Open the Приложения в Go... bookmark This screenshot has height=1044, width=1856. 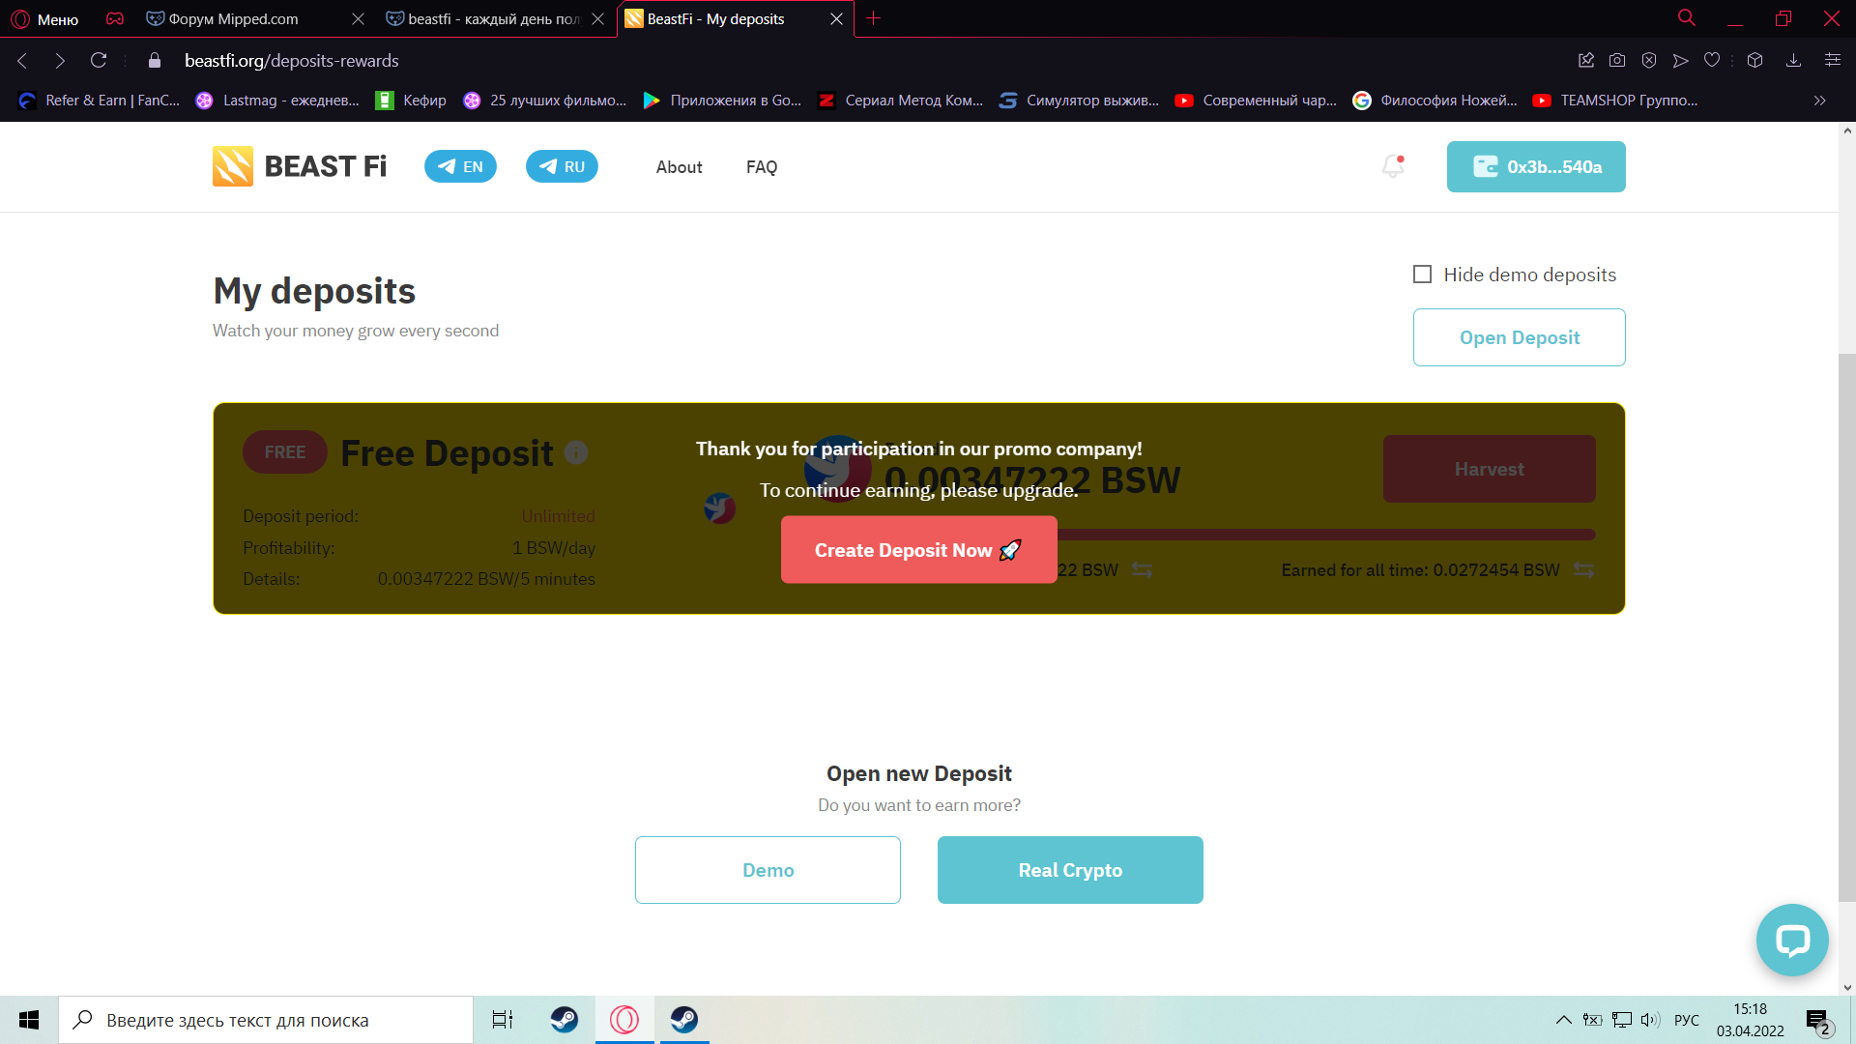coord(723,101)
